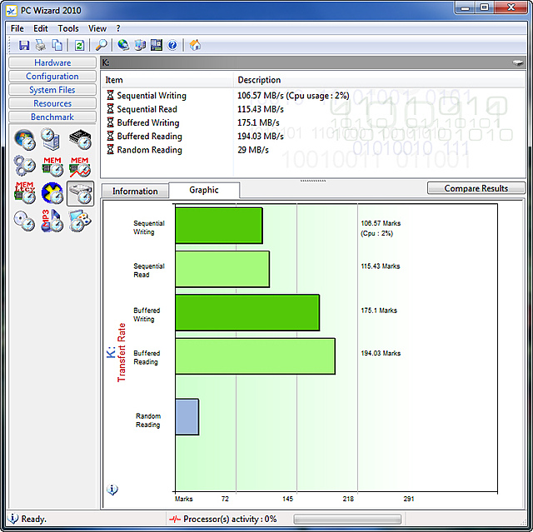The height and width of the screenshot is (532, 533).
Task: Select the processor chip benchmark icon
Action: click(80, 139)
